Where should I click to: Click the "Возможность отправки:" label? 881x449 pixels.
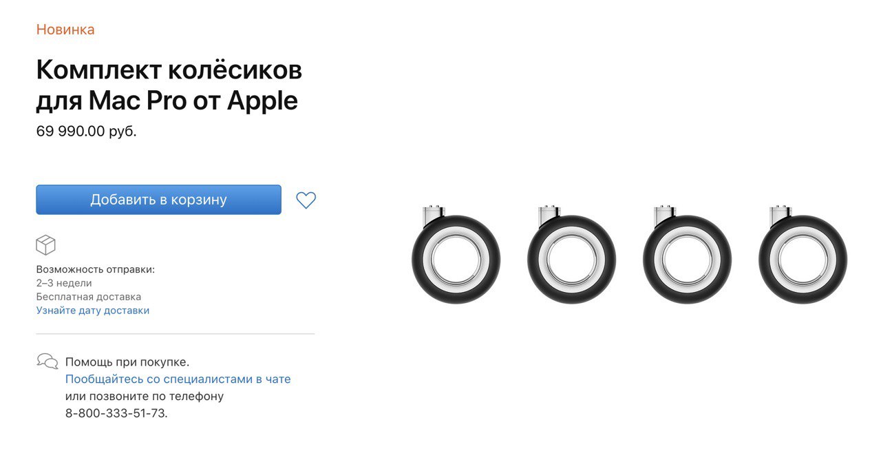point(96,269)
